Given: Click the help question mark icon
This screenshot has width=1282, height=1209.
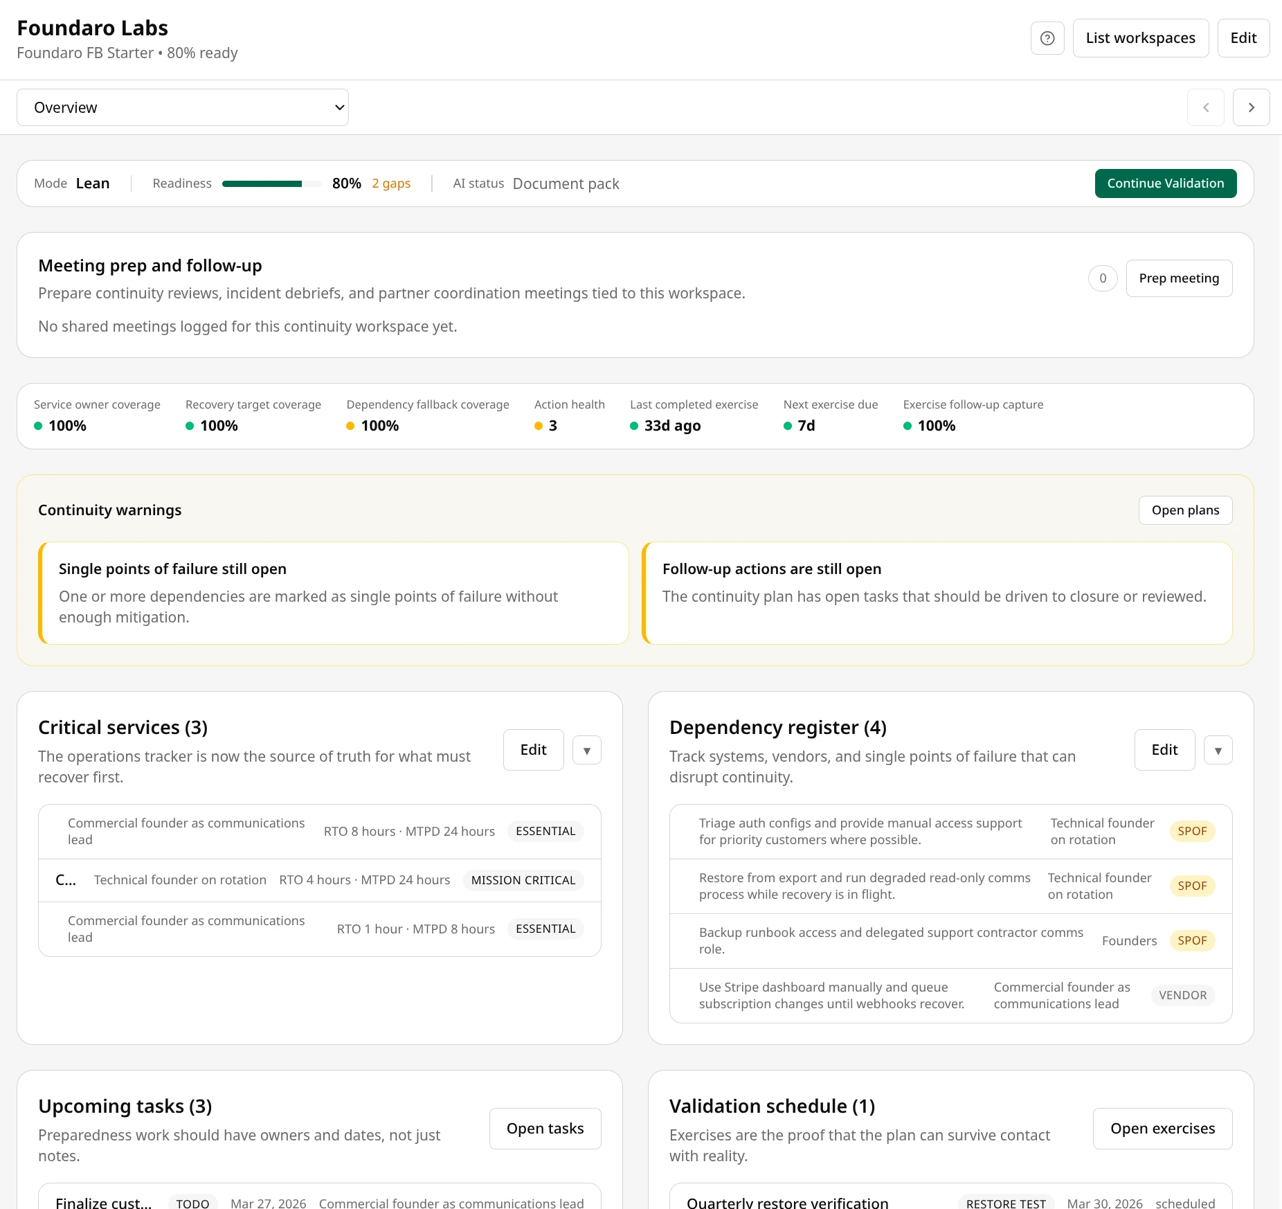Looking at the screenshot, I should (x=1047, y=38).
